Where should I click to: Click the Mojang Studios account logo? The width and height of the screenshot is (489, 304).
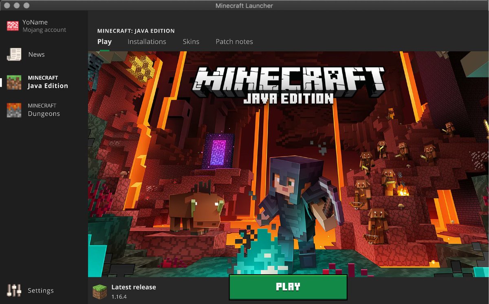pos(13,26)
